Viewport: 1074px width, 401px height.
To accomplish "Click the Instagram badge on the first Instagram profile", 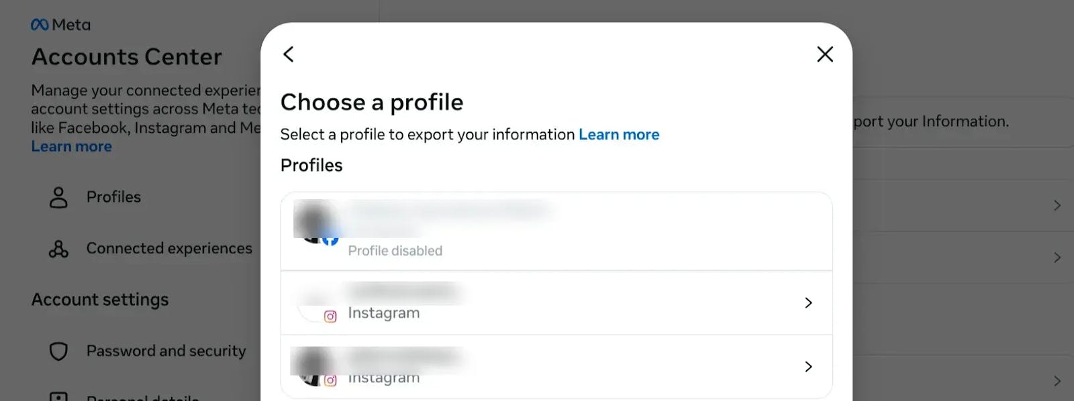I will (x=330, y=317).
